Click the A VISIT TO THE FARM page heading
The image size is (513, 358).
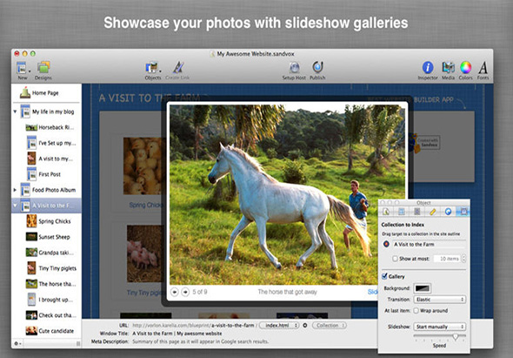(x=150, y=98)
